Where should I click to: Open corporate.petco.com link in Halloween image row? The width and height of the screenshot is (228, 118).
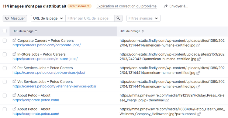point(36,114)
